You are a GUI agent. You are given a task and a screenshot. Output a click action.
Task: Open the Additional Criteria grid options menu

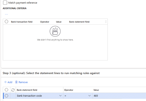point(106,22)
